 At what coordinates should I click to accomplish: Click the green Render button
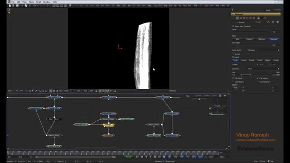(x=129, y=157)
